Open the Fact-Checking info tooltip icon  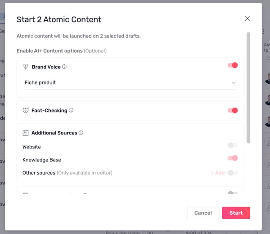71,111
